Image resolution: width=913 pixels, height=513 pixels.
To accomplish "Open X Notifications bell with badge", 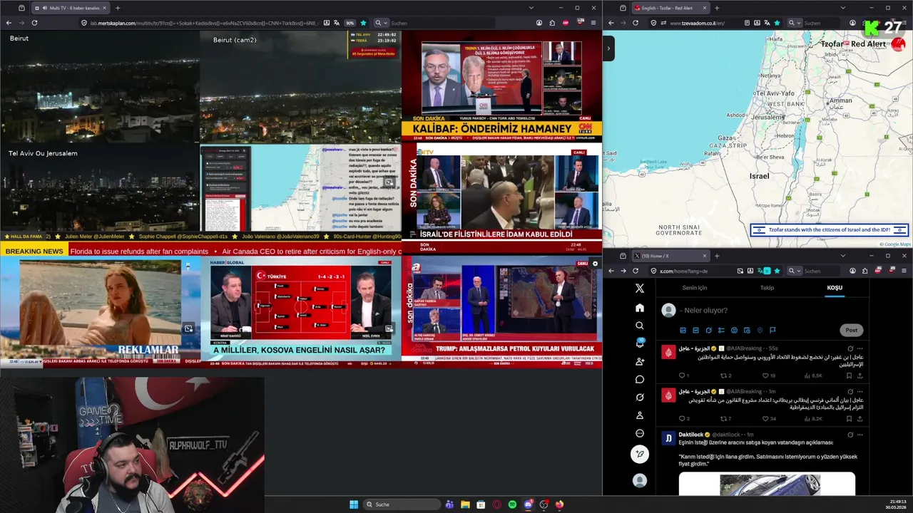I will 640,343.
